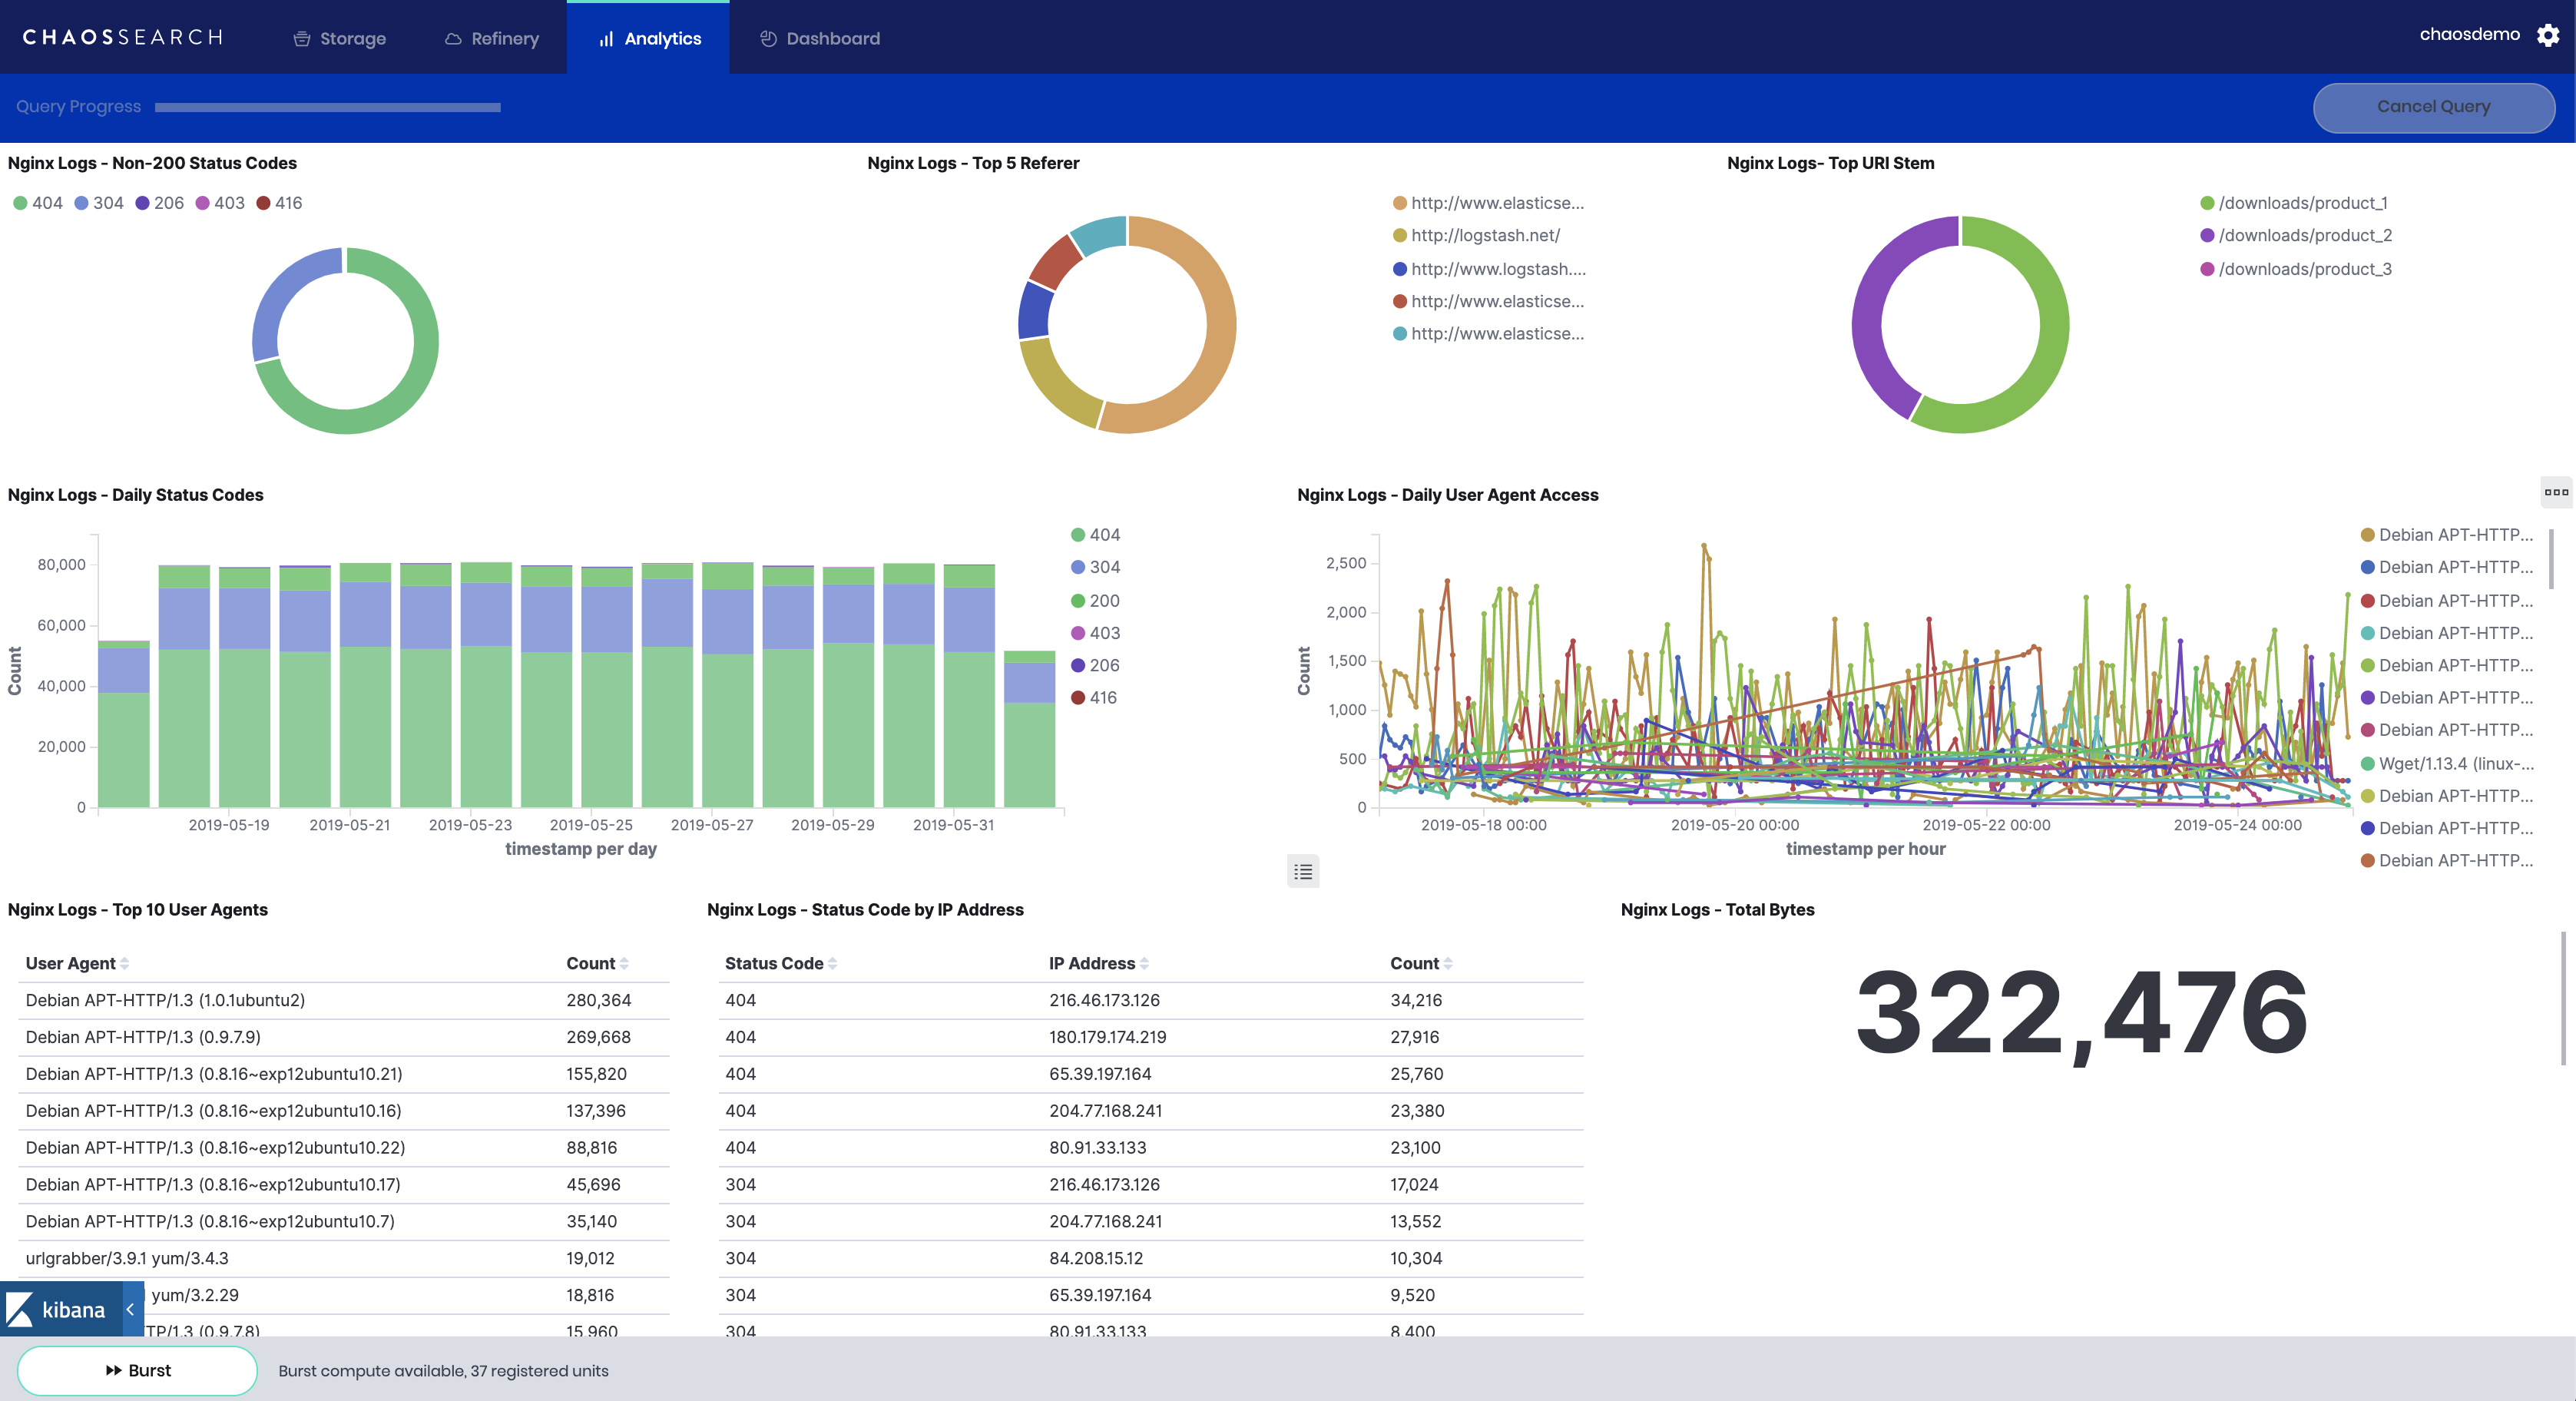Open the Dashboard tab
The height and width of the screenshot is (1401, 2576).
[x=820, y=39]
